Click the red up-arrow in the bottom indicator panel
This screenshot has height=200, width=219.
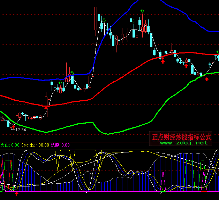[x=17, y=193]
